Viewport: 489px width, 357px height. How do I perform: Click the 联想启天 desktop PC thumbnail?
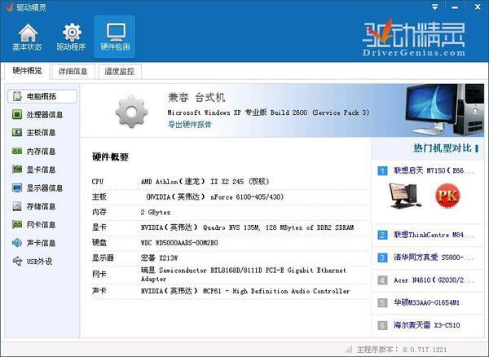pyautogui.click(x=404, y=196)
